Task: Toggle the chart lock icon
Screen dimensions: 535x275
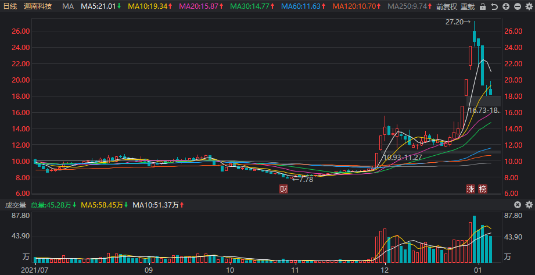Action: coord(483,6)
